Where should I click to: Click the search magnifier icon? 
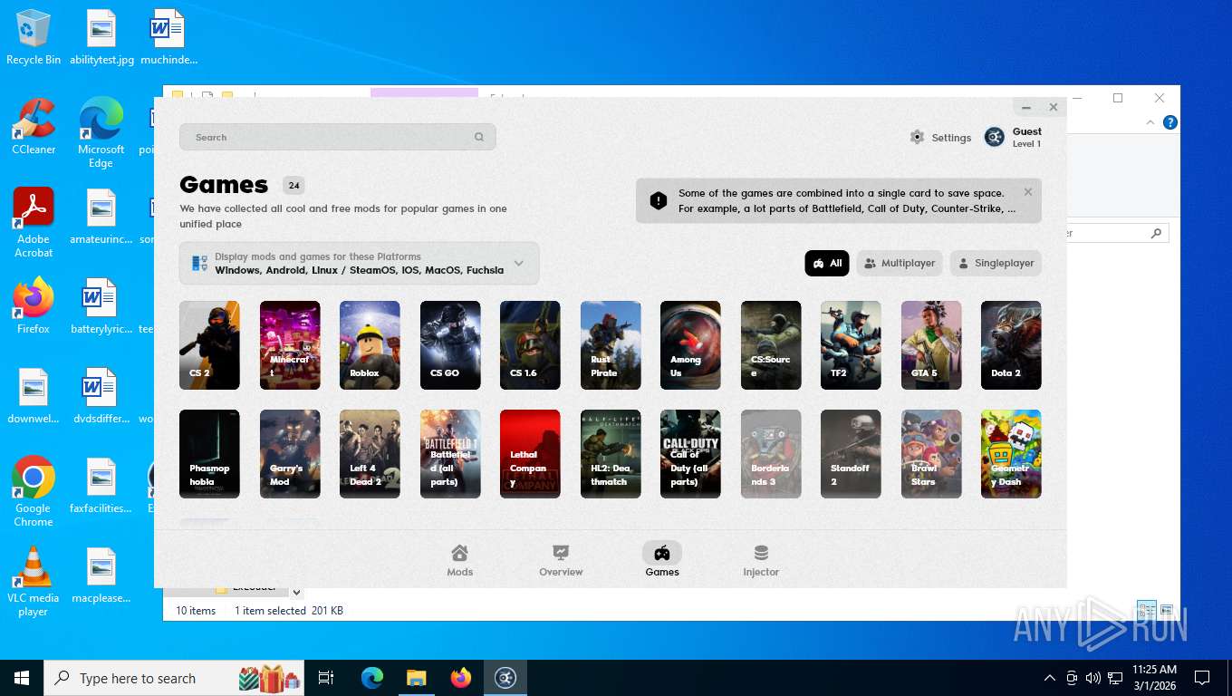point(479,137)
